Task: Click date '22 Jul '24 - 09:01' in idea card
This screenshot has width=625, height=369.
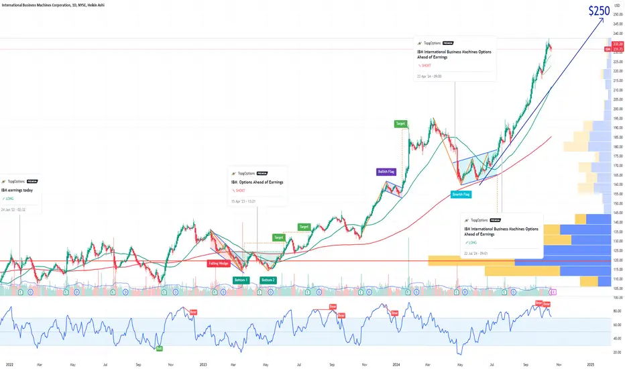Action: pos(476,254)
